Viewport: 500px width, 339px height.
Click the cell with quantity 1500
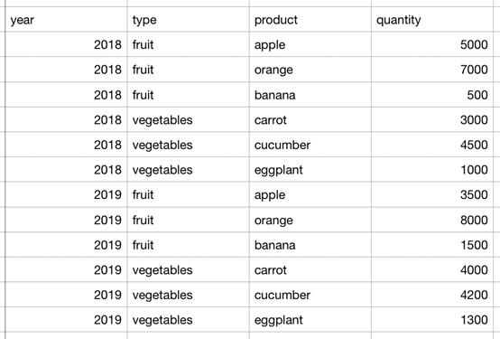click(x=432, y=245)
